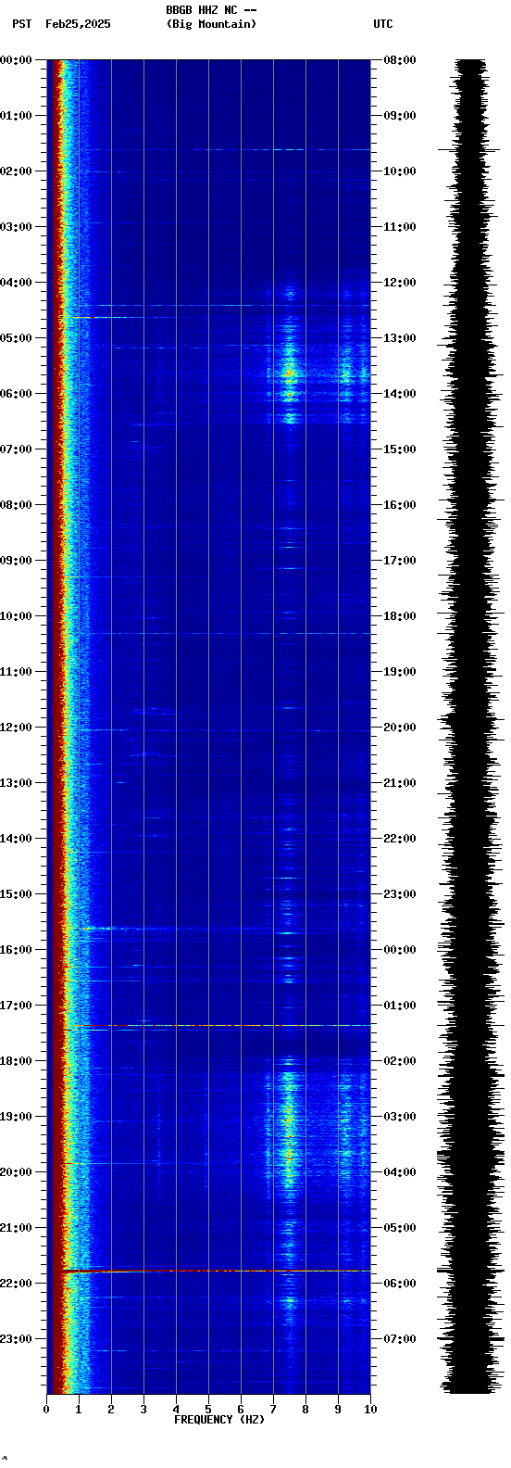Click the UTC time label '12:00'
Image resolution: width=511 pixels, height=1468 pixels.
(x=400, y=283)
